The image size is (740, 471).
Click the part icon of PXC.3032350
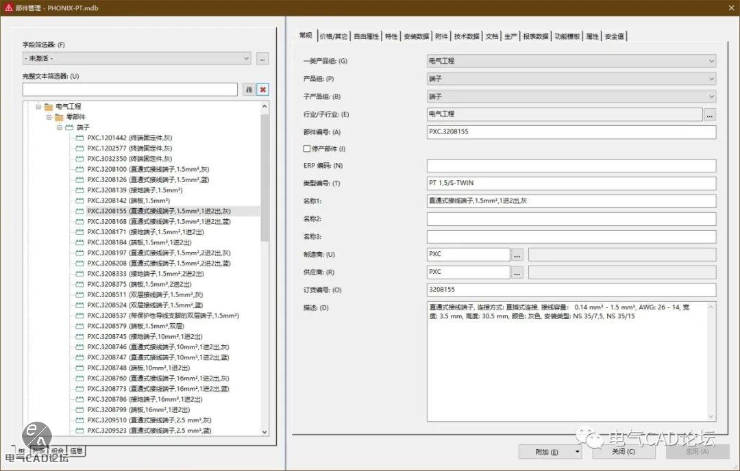pyautogui.click(x=79, y=159)
